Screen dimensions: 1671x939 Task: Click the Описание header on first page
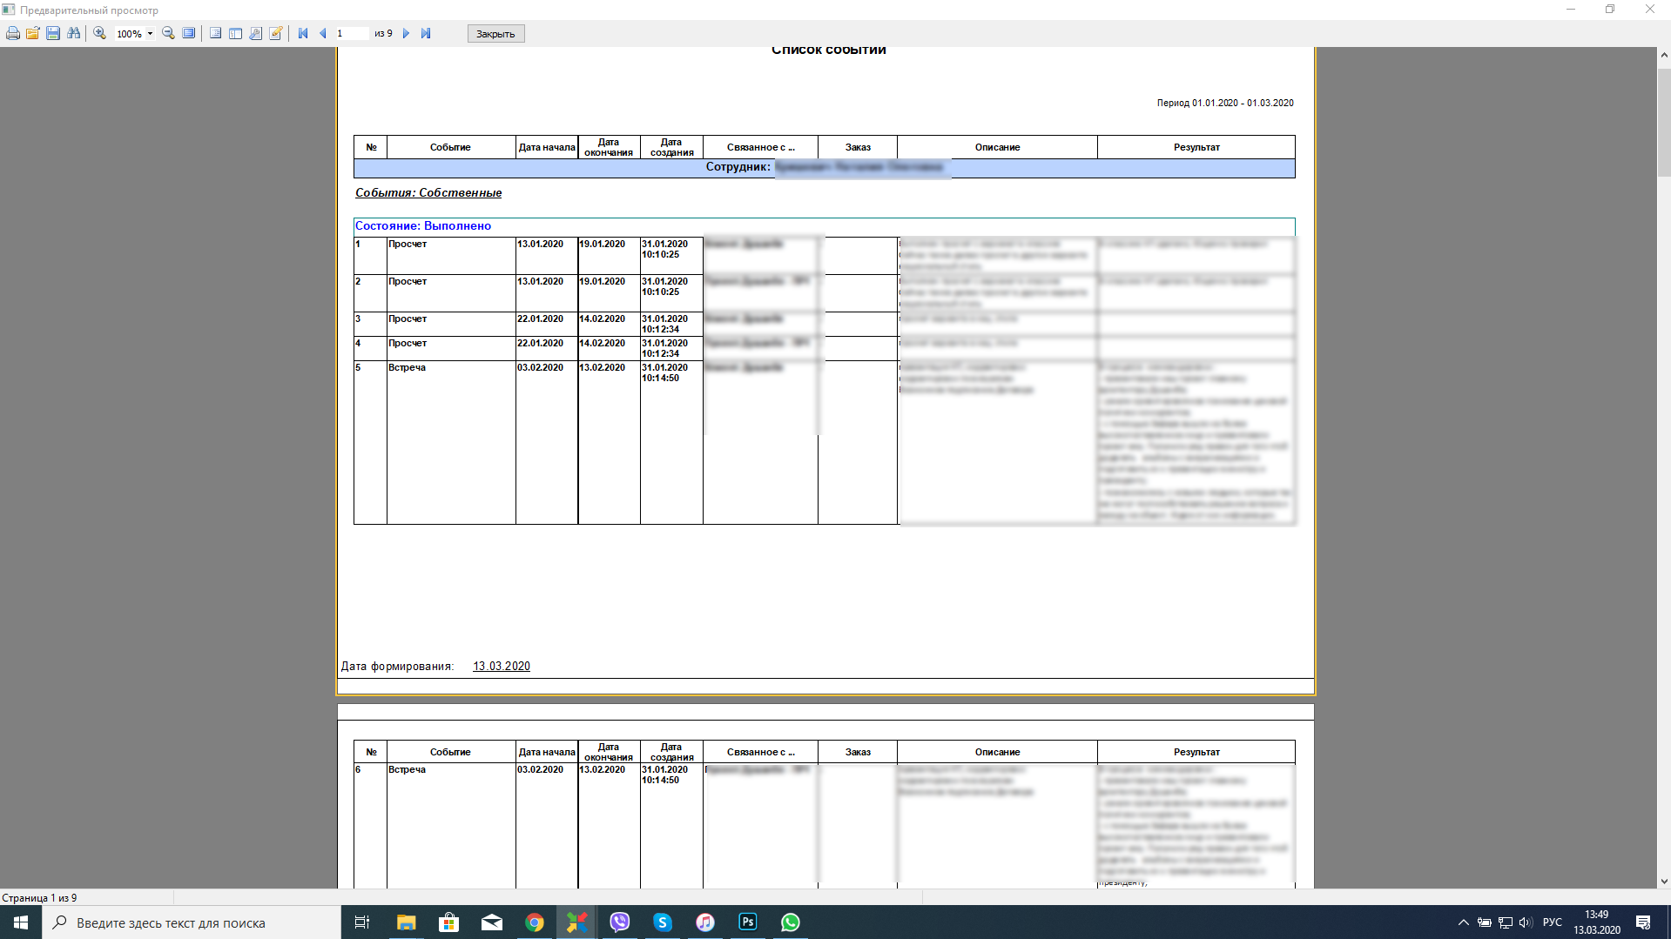(x=997, y=147)
